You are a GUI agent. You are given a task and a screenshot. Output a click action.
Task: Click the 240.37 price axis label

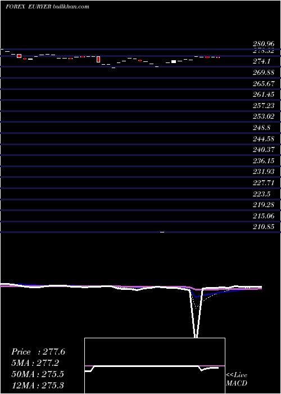[264, 150]
